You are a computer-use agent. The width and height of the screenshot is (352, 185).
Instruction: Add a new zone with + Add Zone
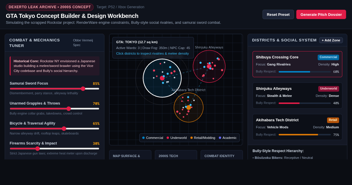[331, 40]
